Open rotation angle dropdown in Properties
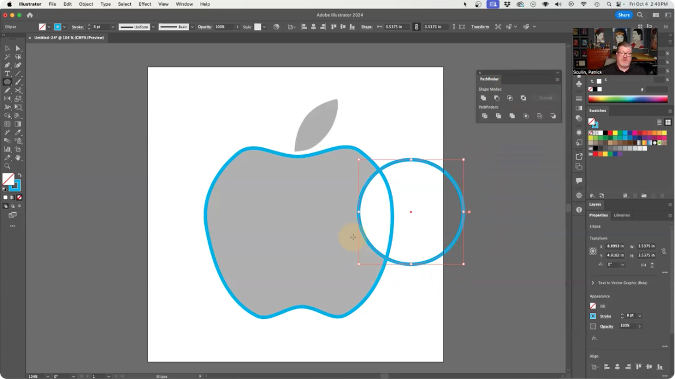Screen dimensions: 675x379 622,265
